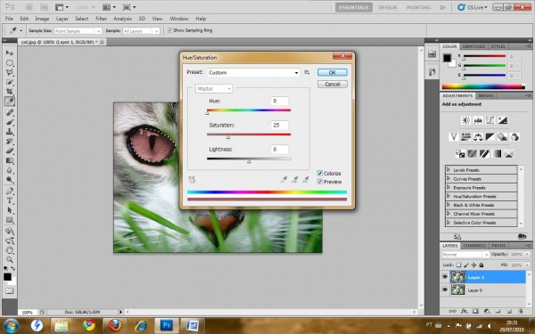Screen dimensions: 535x334
Task: Add a Color Balance adjustment
Action: click(x=478, y=136)
